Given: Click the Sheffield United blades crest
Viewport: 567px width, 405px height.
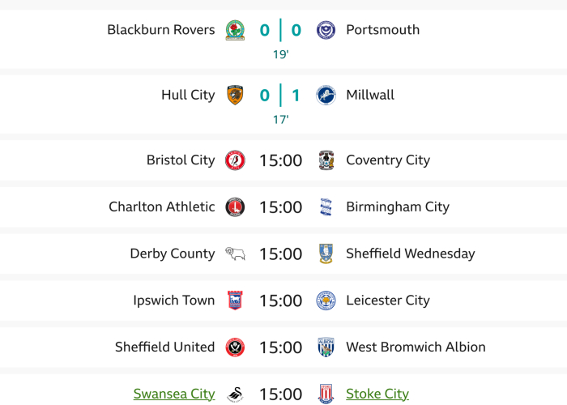Looking at the screenshot, I should coord(235,347).
